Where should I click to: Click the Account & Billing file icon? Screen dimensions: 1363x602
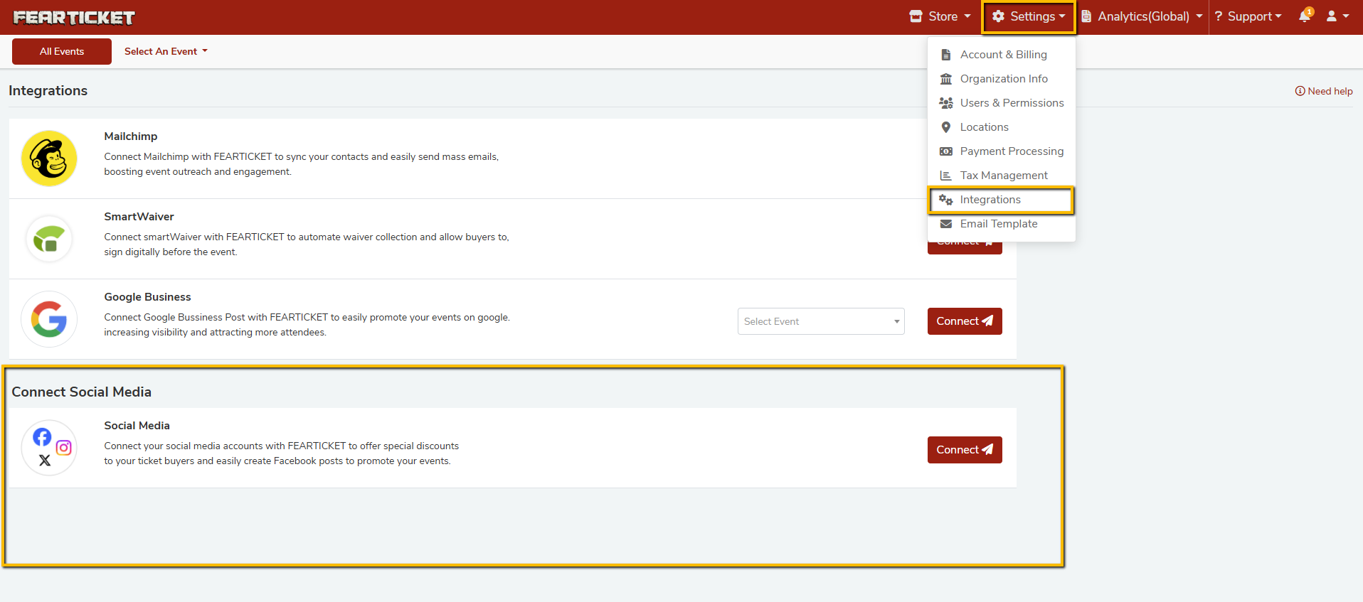point(946,55)
